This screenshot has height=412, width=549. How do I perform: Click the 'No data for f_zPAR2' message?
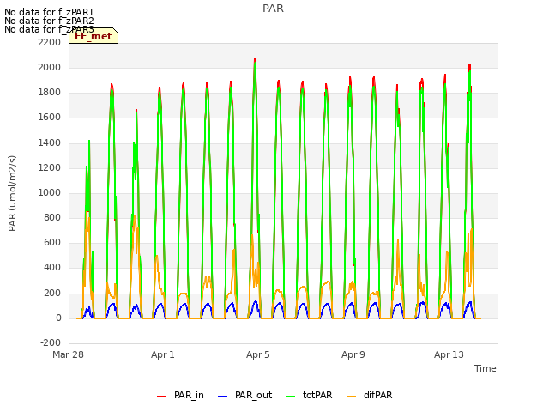click(x=49, y=21)
